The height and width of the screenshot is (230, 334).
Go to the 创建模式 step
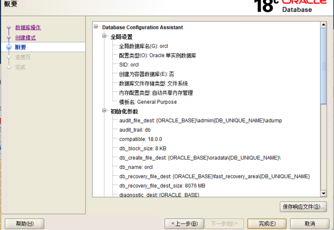pyautogui.click(x=25, y=38)
